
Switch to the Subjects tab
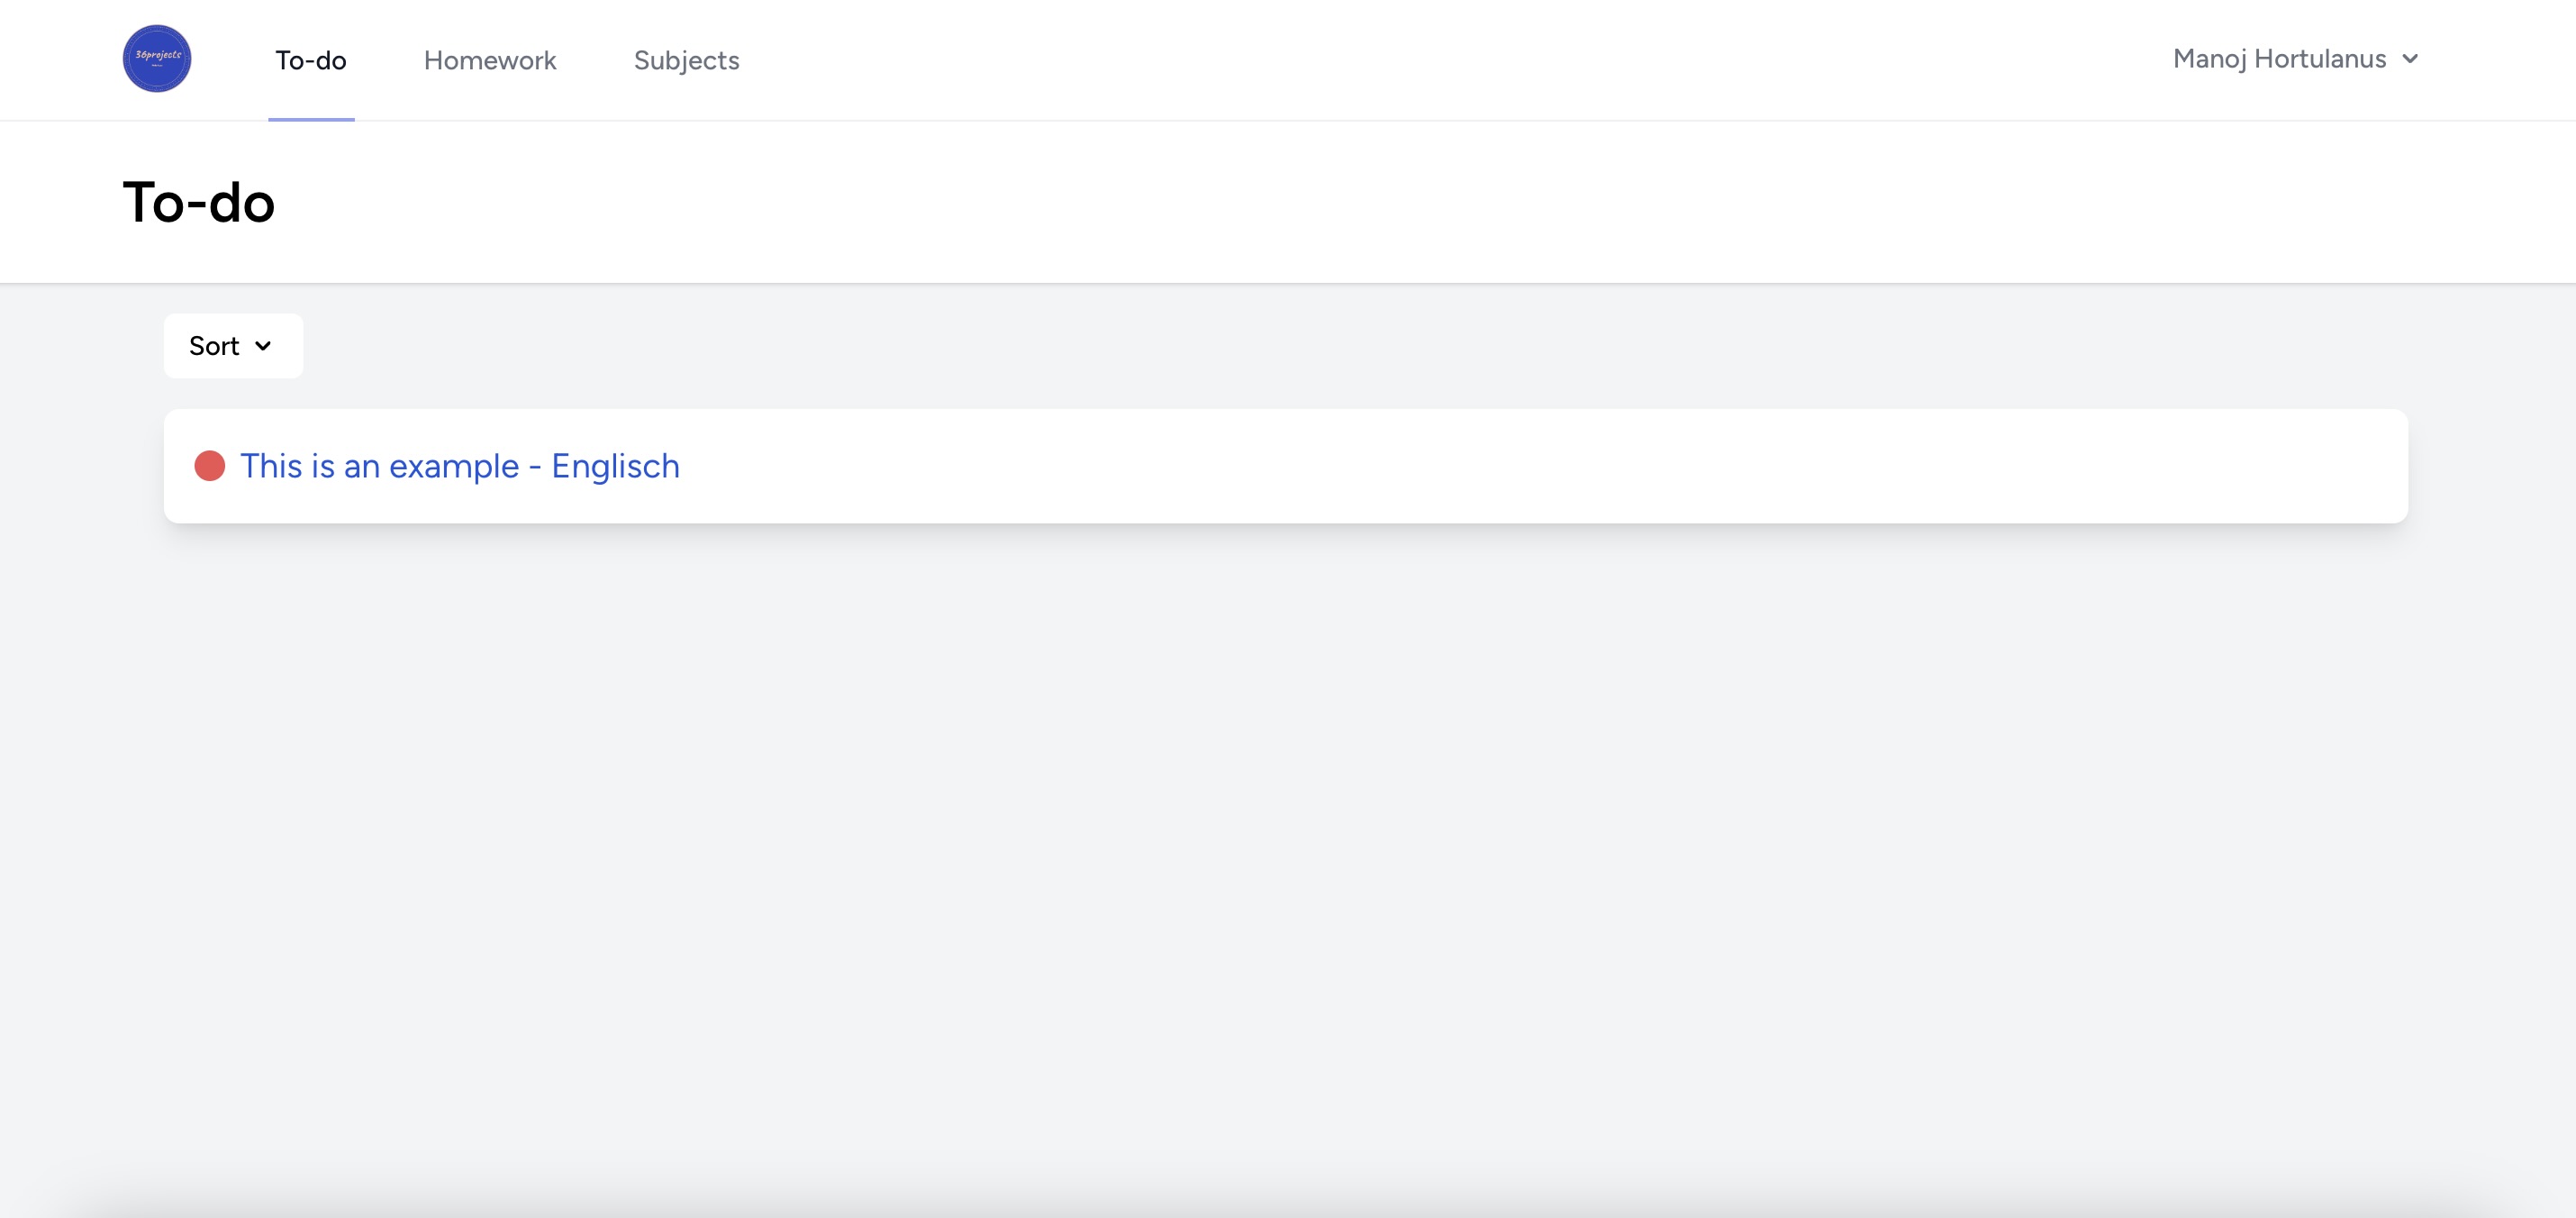pos(686,60)
